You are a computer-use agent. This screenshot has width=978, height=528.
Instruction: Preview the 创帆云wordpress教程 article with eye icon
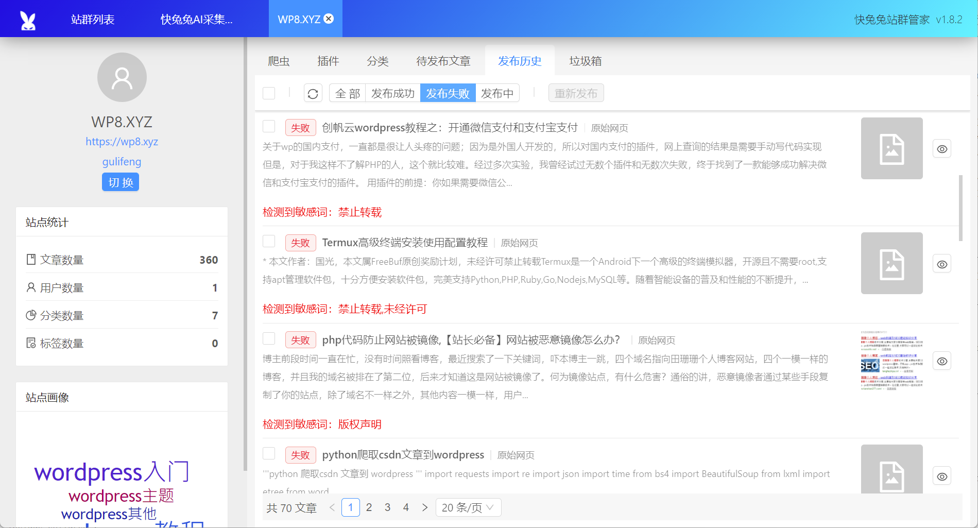coord(942,149)
